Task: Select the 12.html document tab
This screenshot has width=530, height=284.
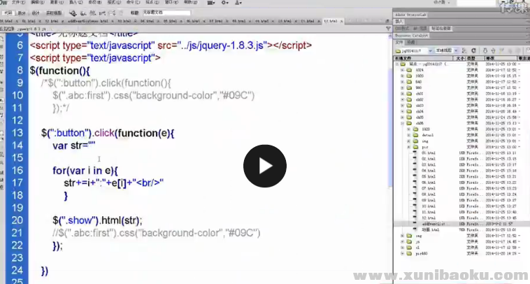Action: point(329,22)
